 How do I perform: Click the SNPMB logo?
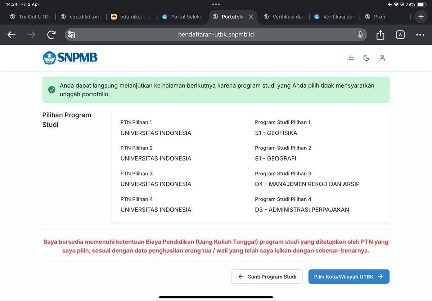[x=70, y=58]
